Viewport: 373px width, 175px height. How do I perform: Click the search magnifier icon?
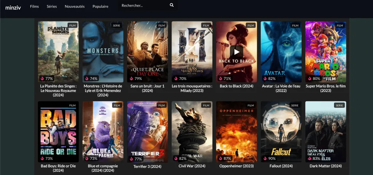point(172,5)
